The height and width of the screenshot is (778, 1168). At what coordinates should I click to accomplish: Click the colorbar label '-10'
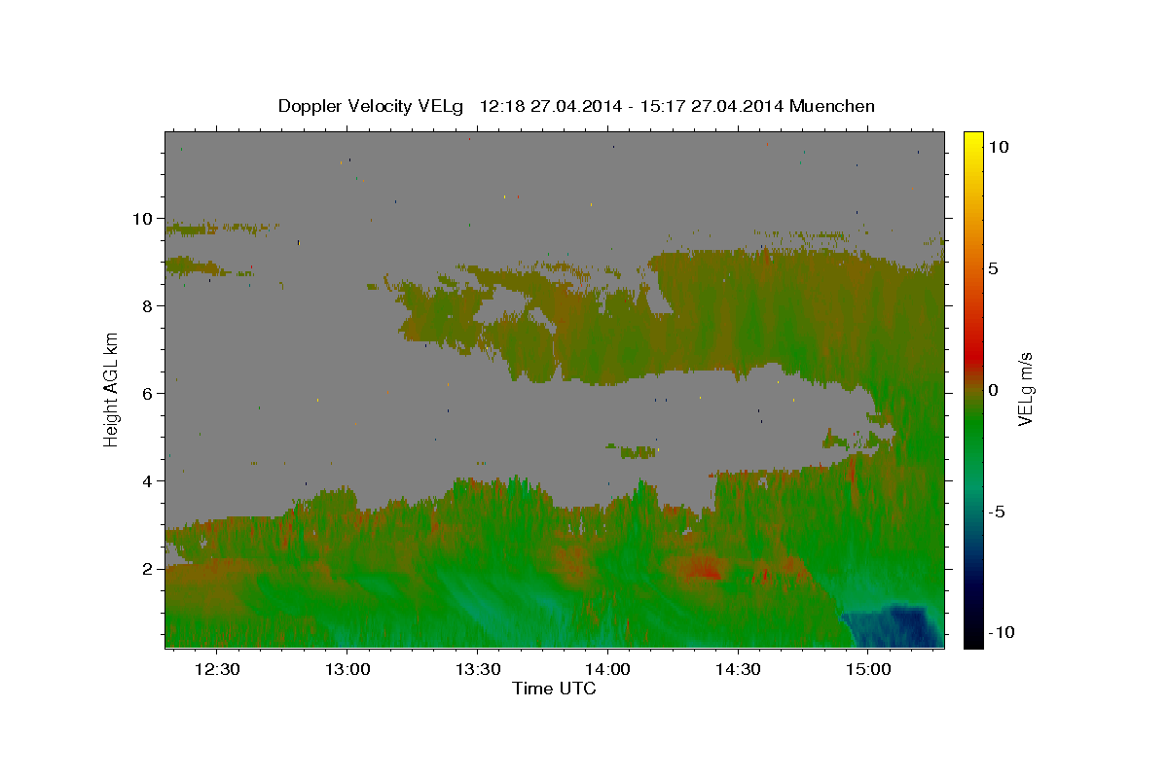point(1001,633)
